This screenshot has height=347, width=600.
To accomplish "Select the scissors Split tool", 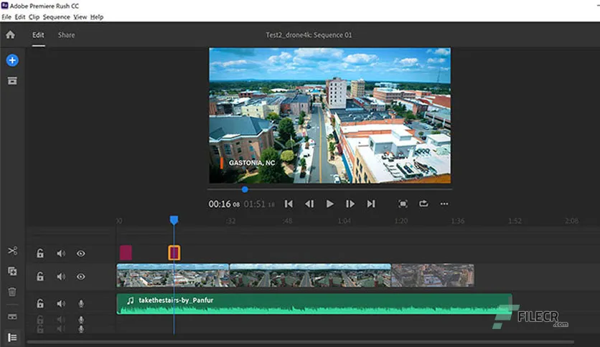I will tap(12, 251).
